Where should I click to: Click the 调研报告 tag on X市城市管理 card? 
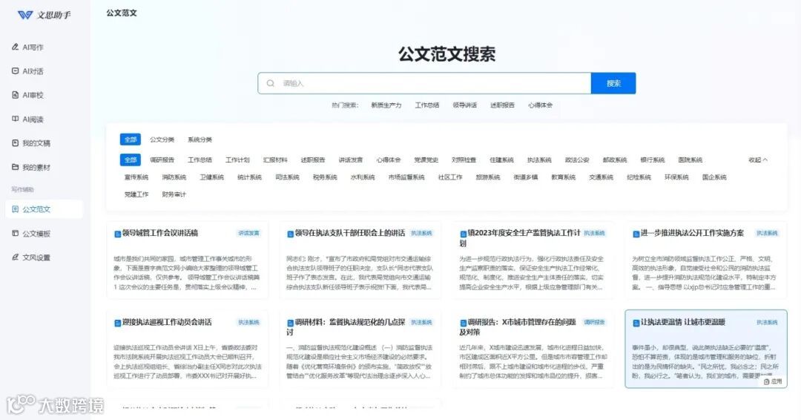594,322
